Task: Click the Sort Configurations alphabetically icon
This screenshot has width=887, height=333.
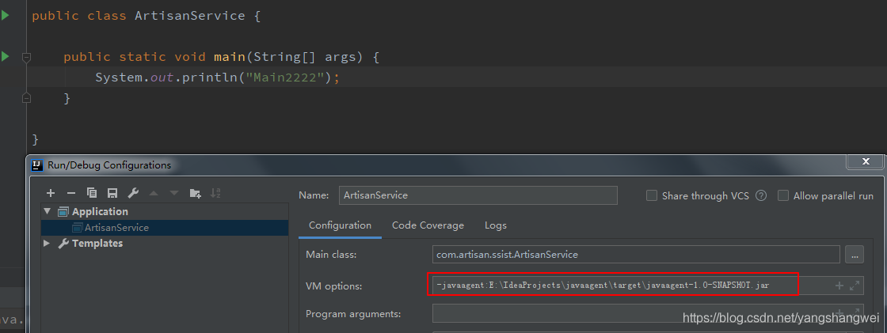Action: click(216, 193)
